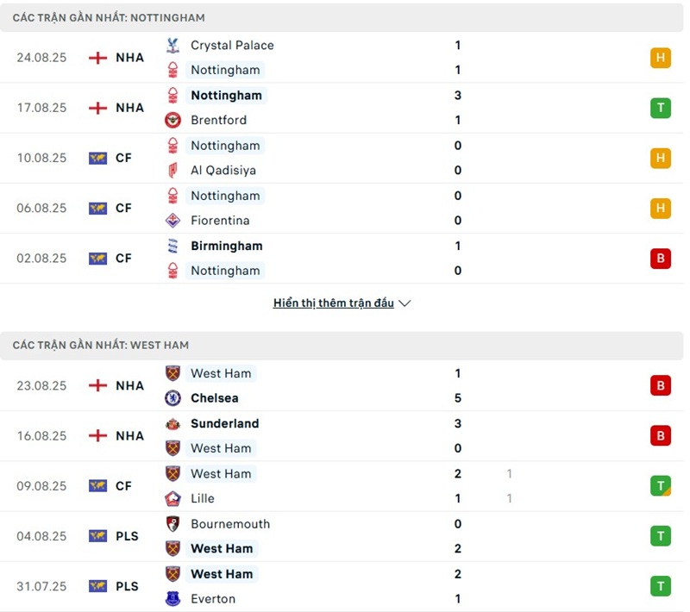
Task: Expand the 'Hiển thị thêm trận đấu' chevron
Action: pyautogui.click(x=405, y=303)
